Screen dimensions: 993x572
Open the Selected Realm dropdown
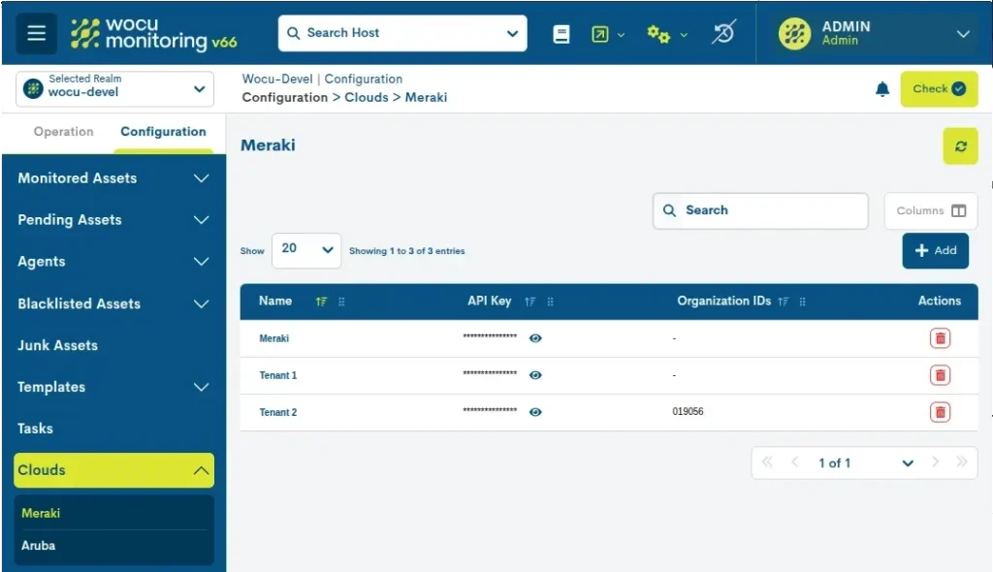pyautogui.click(x=115, y=89)
